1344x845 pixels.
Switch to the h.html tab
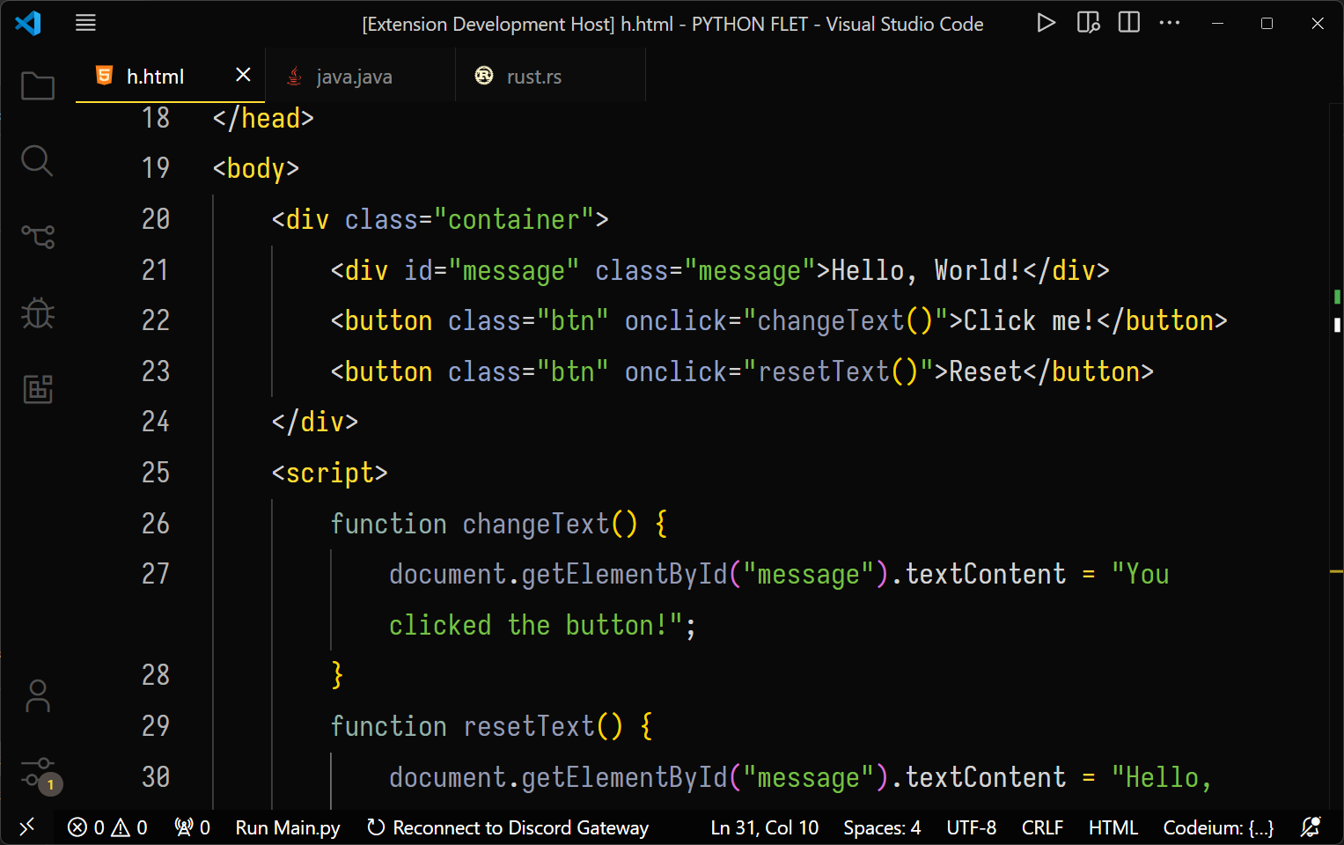(x=171, y=76)
